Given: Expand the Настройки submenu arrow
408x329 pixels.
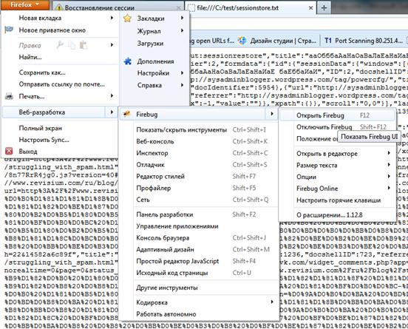Looking at the screenshot, I should tap(182, 73).
